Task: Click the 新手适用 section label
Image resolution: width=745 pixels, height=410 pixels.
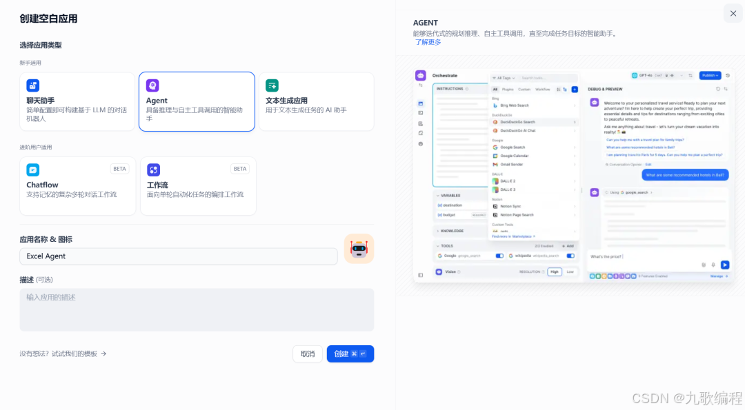Action: coord(30,63)
